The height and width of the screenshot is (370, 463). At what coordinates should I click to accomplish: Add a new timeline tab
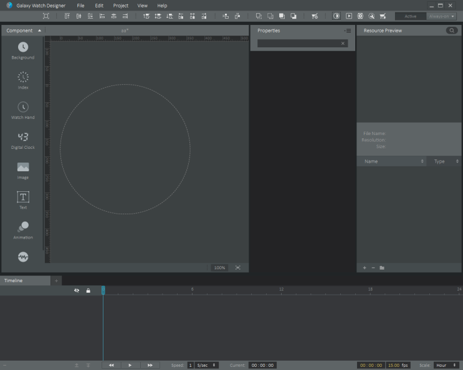[x=57, y=280]
